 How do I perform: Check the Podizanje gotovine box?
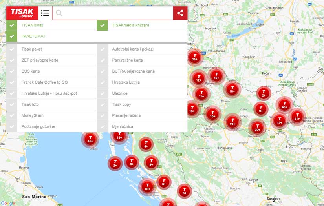[x=12, y=126]
